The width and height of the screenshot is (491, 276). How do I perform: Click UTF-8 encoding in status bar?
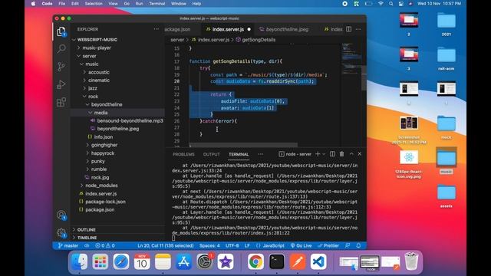(232, 245)
